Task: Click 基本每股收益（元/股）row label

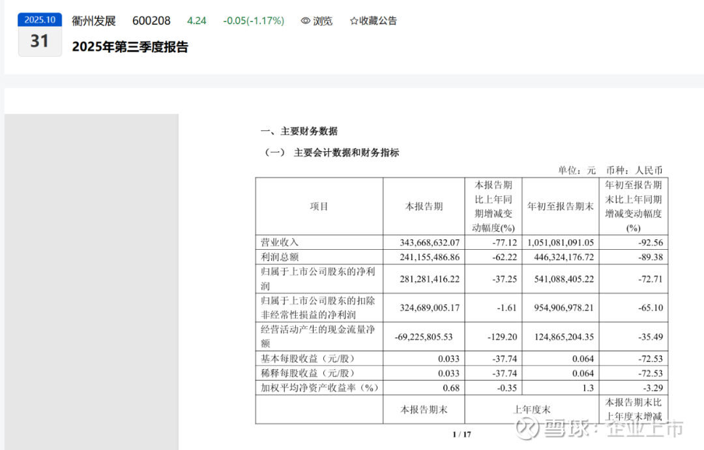Action: point(308,359)
